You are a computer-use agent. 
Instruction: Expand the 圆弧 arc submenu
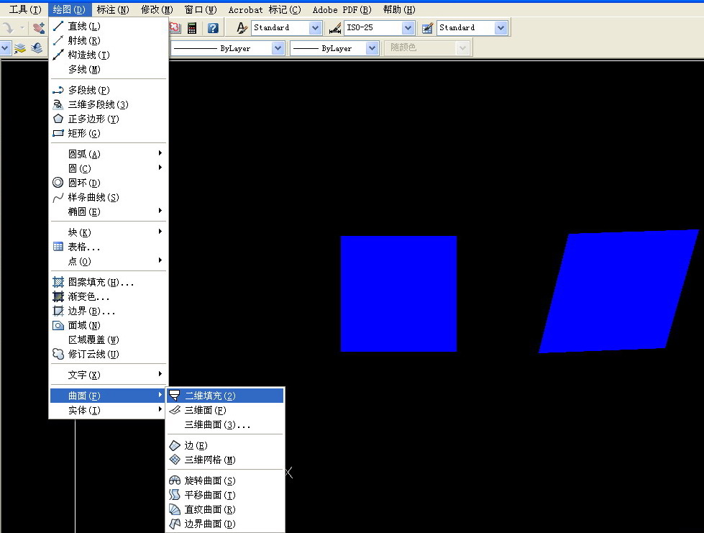pyautogui.click(x=108, y=154)
